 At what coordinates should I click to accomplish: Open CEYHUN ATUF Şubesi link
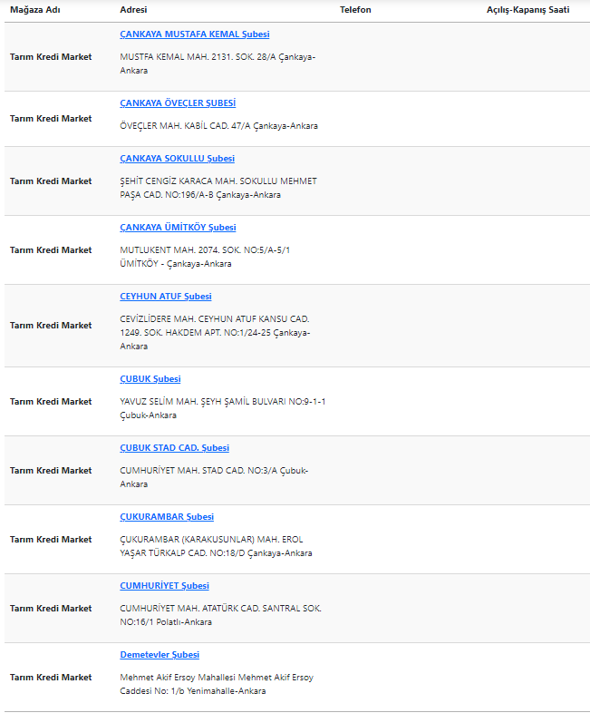166,297
